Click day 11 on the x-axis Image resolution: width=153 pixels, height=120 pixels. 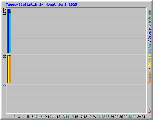point(54,117)
